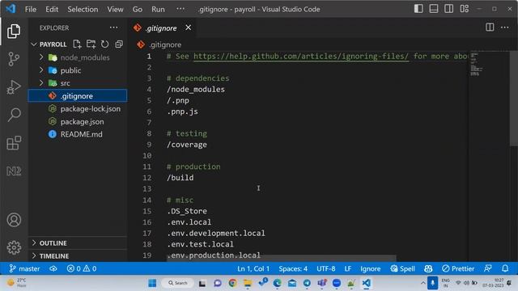The image size is (518, 291).
Task: Toggle the secondary side bar
Action: [448, 9]
